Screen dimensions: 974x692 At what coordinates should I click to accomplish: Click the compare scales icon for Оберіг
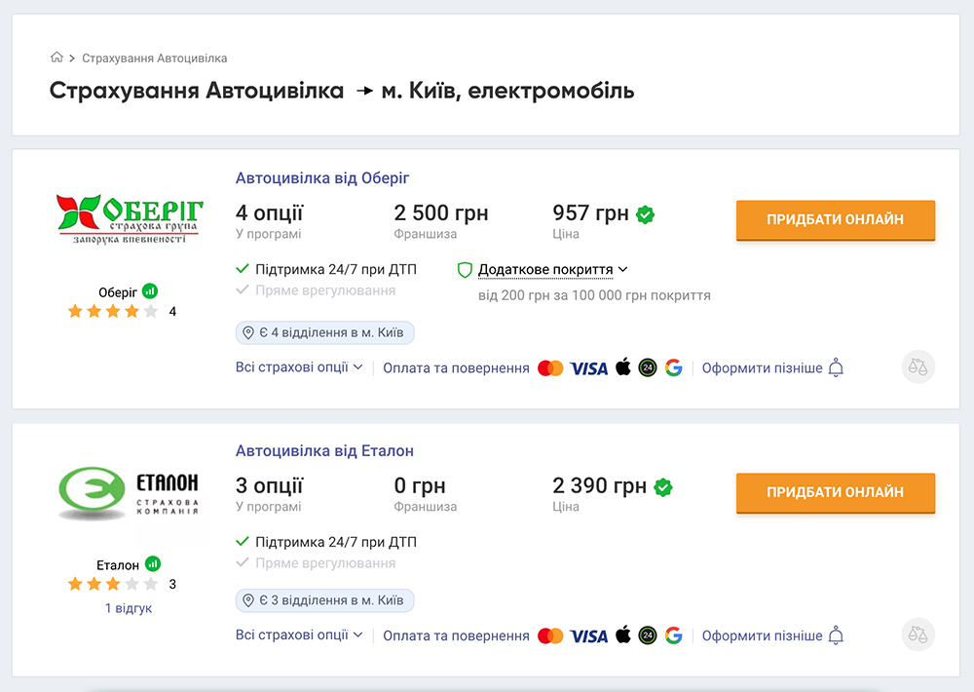918,367
